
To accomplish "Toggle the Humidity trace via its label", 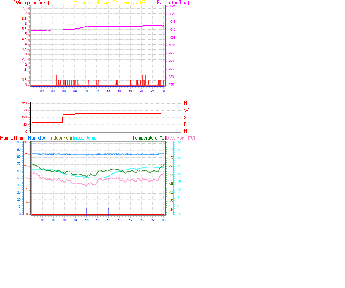I will click(37, 138).
